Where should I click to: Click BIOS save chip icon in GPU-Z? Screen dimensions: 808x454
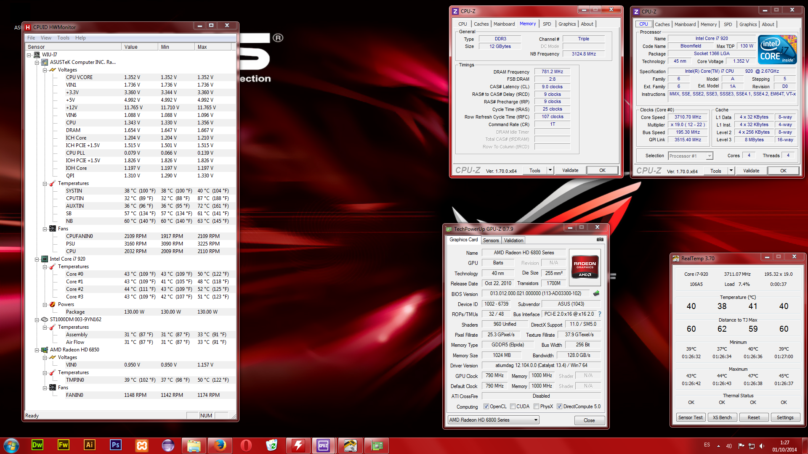point(596,293)
